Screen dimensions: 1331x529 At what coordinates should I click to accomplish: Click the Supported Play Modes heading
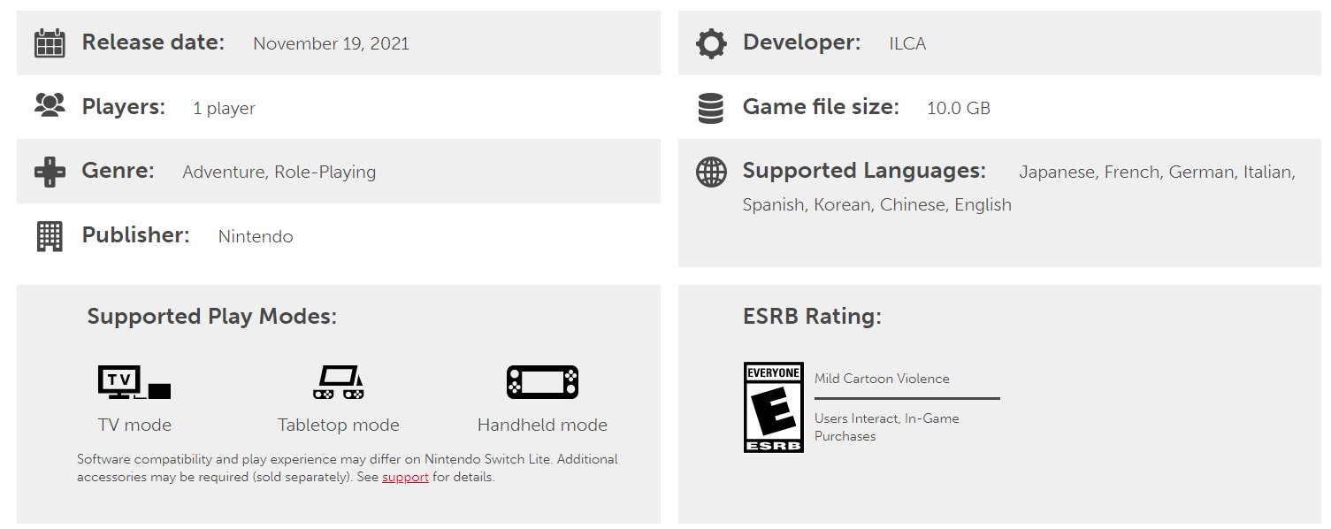[x=211, y=317]
